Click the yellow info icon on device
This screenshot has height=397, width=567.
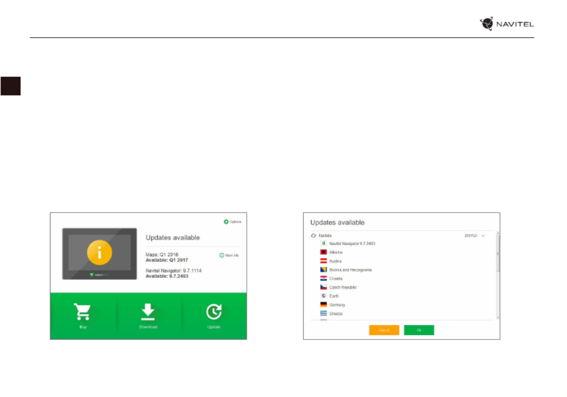pos(99,252)
